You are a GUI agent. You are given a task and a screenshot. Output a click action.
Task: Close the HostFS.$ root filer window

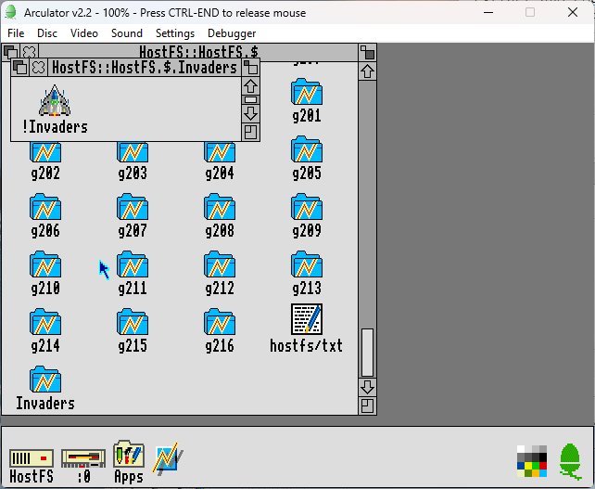(x=30, y=51)
